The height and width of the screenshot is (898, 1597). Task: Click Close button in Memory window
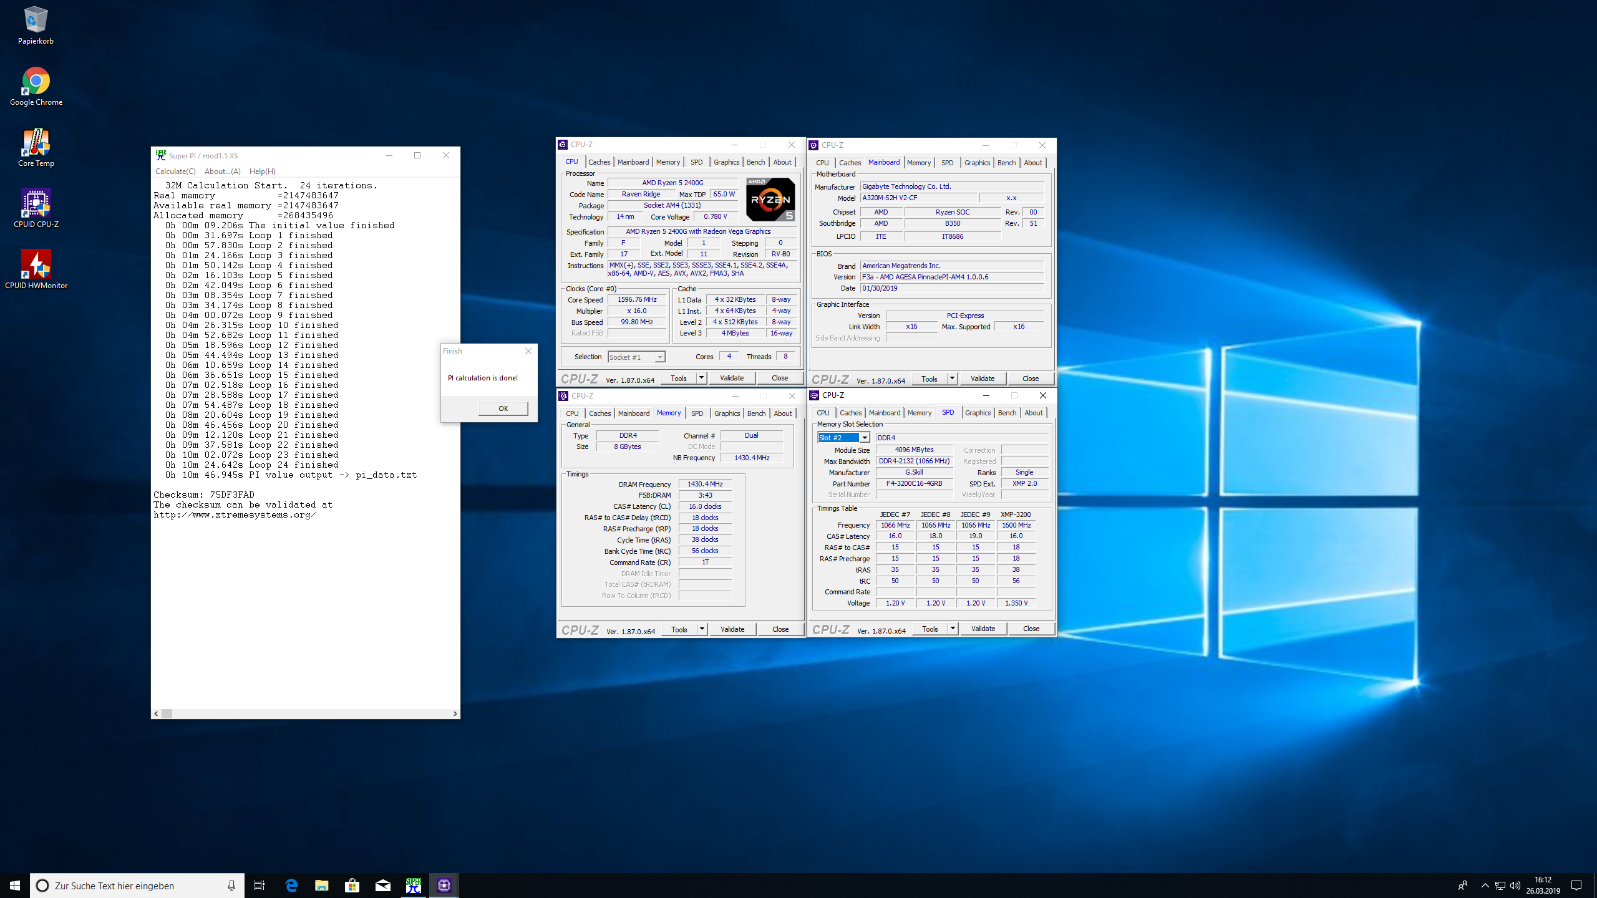(780, 629)
